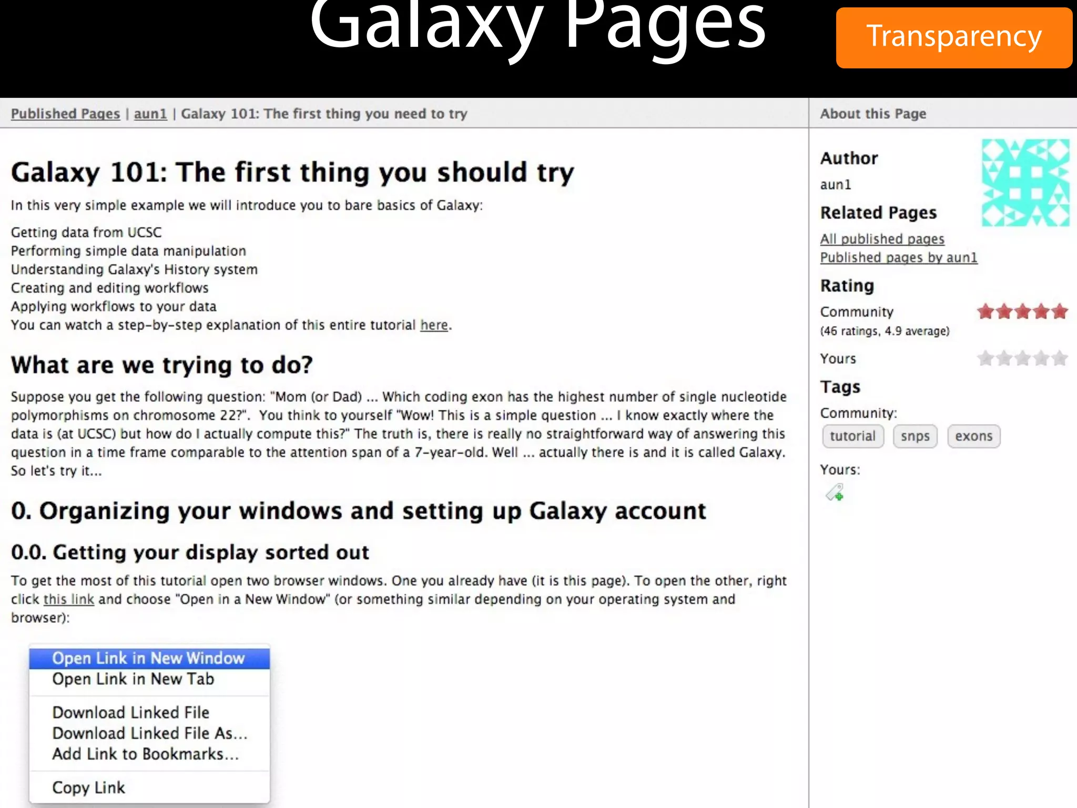Rate page five stars under Yours
The width and height of the screenshot is (1077, 808).
[x=1060, y=358]
